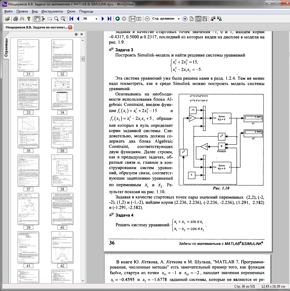Click the Страницы sidebar tab

point(6,47)
